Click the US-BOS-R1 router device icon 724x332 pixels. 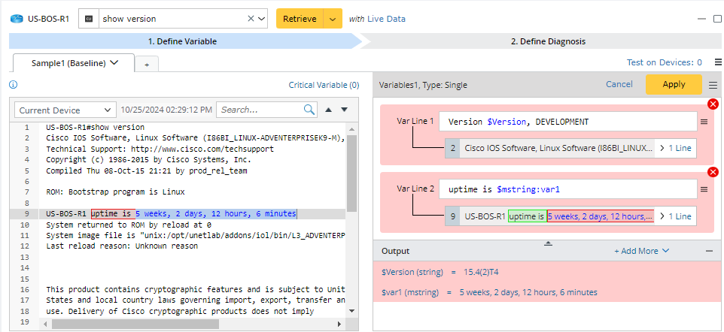point(16,18)
